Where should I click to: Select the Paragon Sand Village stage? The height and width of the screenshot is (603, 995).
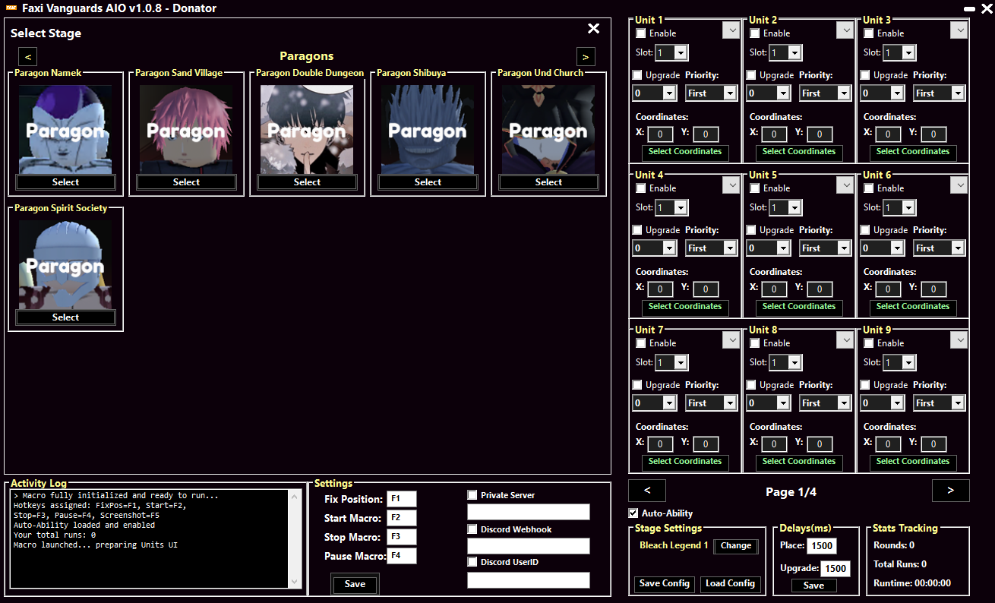point(186,182)
